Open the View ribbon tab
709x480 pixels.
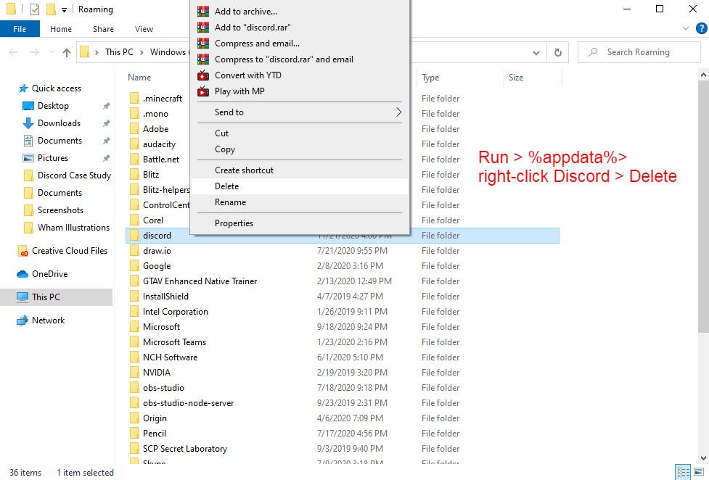(x=144, y=29)
